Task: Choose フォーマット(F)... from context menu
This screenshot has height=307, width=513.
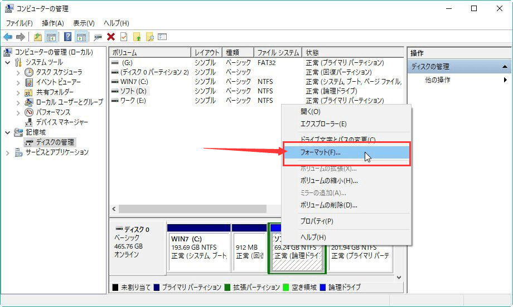Action: 346,152
